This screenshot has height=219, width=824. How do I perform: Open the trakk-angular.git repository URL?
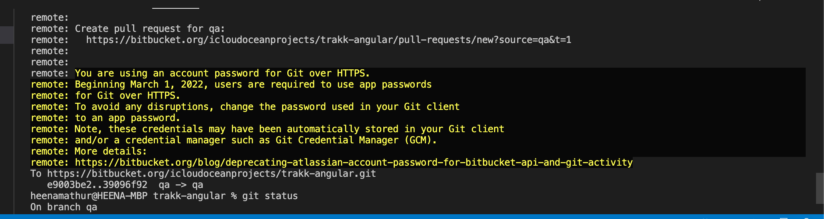(x=211, y=174)
